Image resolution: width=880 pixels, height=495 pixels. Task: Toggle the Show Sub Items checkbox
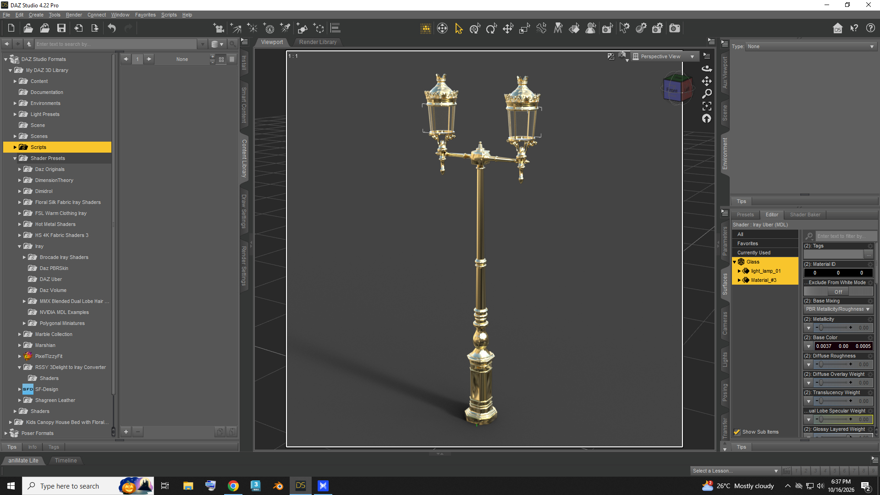737,432
